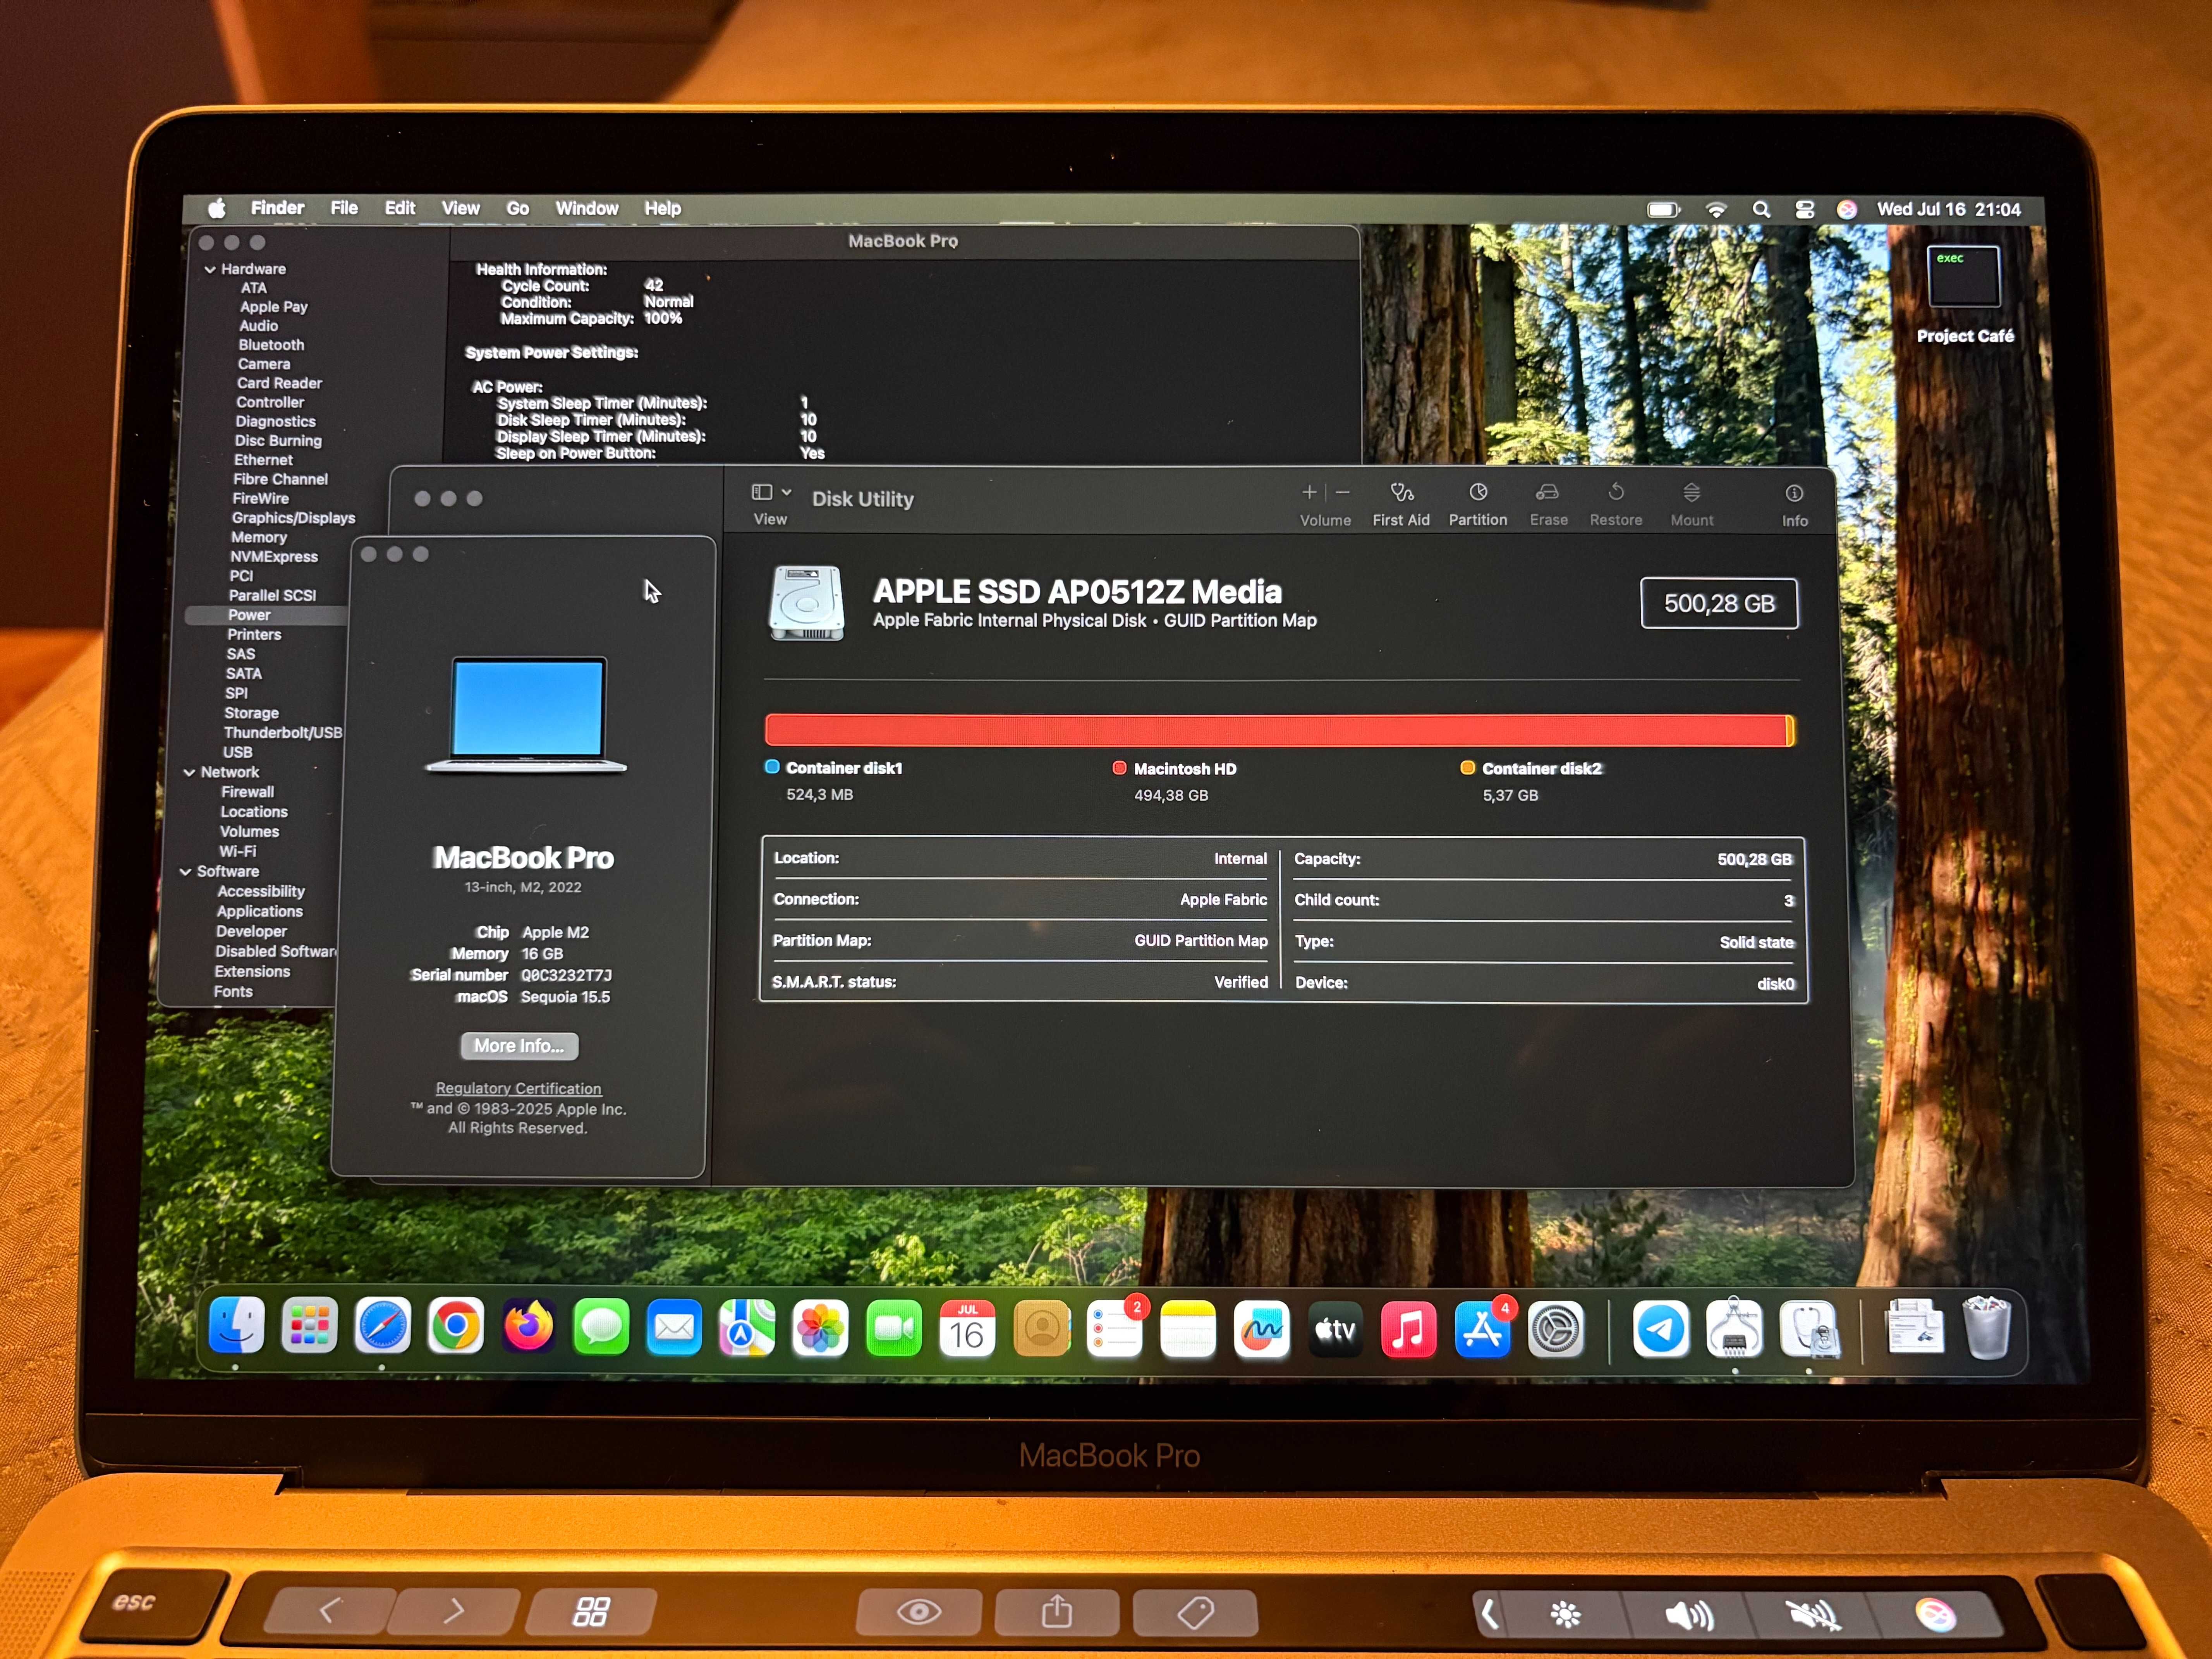
Task: Open the Edit menu
Action: tap(400, 208)
